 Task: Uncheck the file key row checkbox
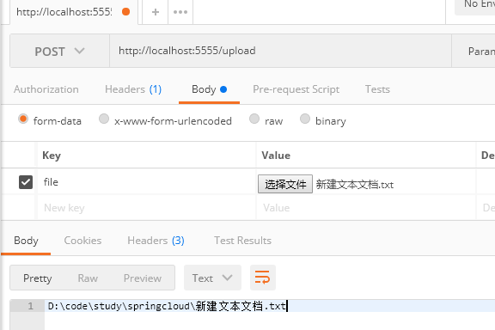[x=26, y=182]
